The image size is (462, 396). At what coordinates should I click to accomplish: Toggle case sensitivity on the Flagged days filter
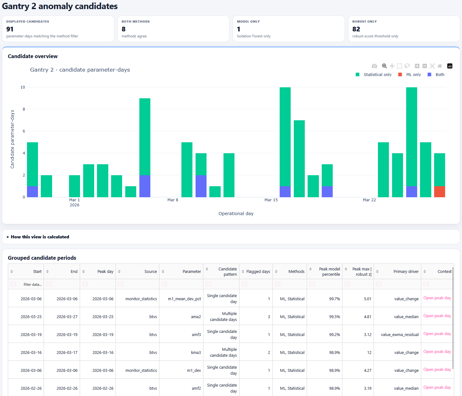(244, 284)
